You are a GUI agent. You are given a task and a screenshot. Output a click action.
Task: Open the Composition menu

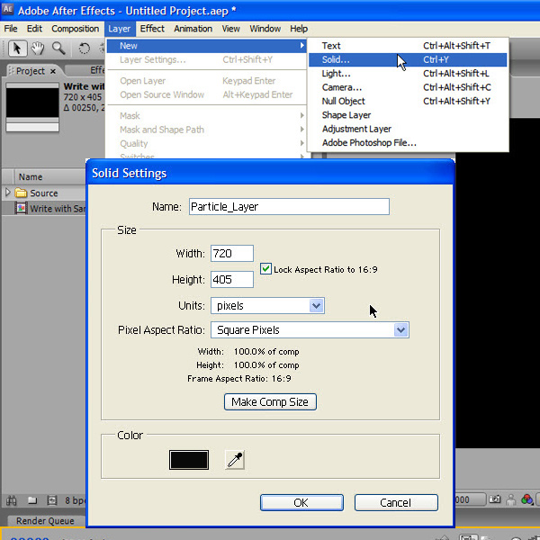pyautogui.click(x=75, y=29)
